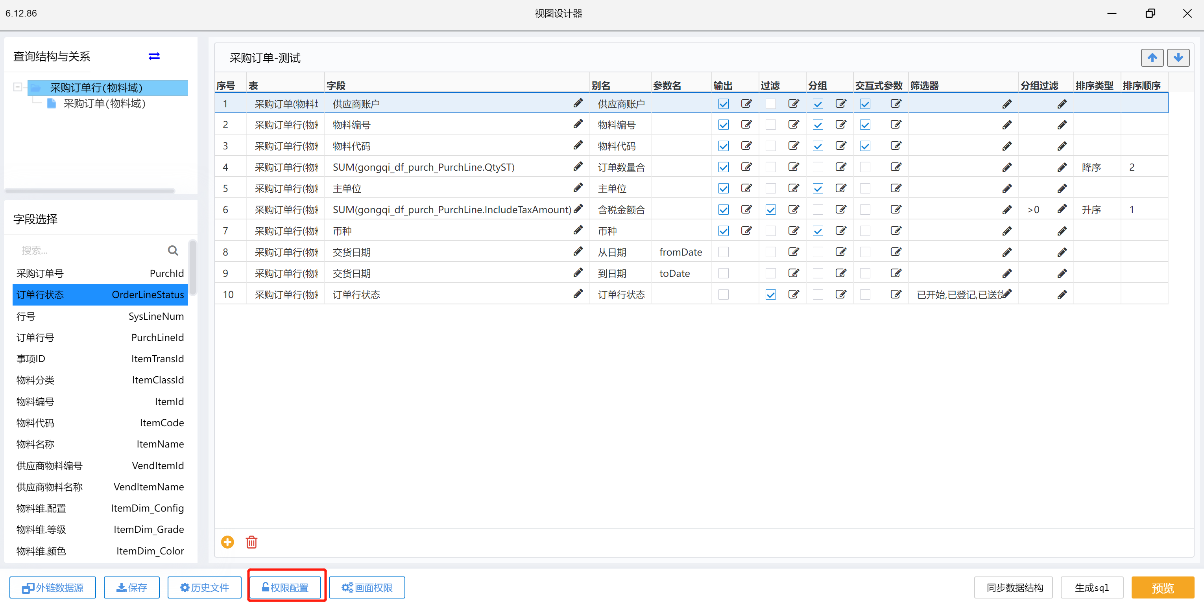This screenshot has height=604, width=1204.
Task: Edit field pencil for 供应商账户 row
Action: (578, 103)
